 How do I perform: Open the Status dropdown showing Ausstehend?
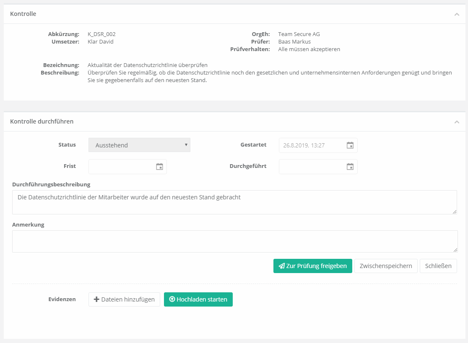tap(139, 145)
